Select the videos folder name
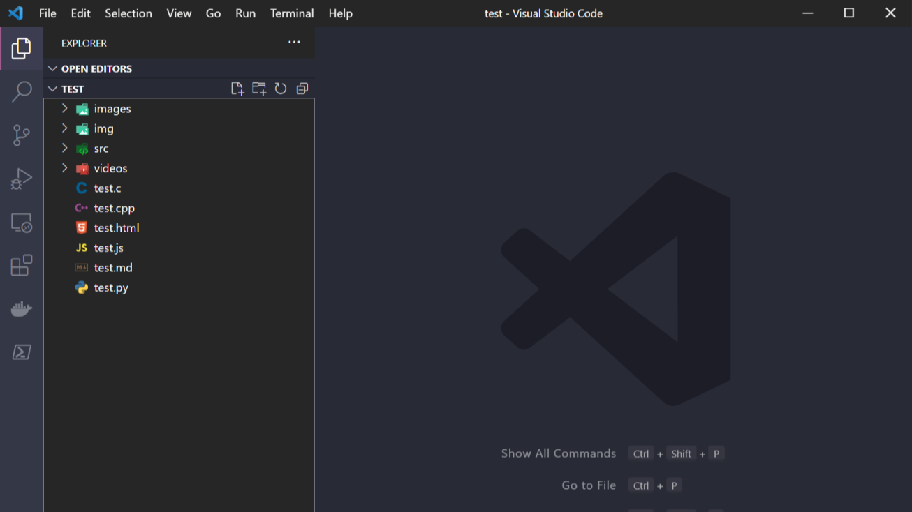This screenshot has height=512, width=912. tap(111, 168)
